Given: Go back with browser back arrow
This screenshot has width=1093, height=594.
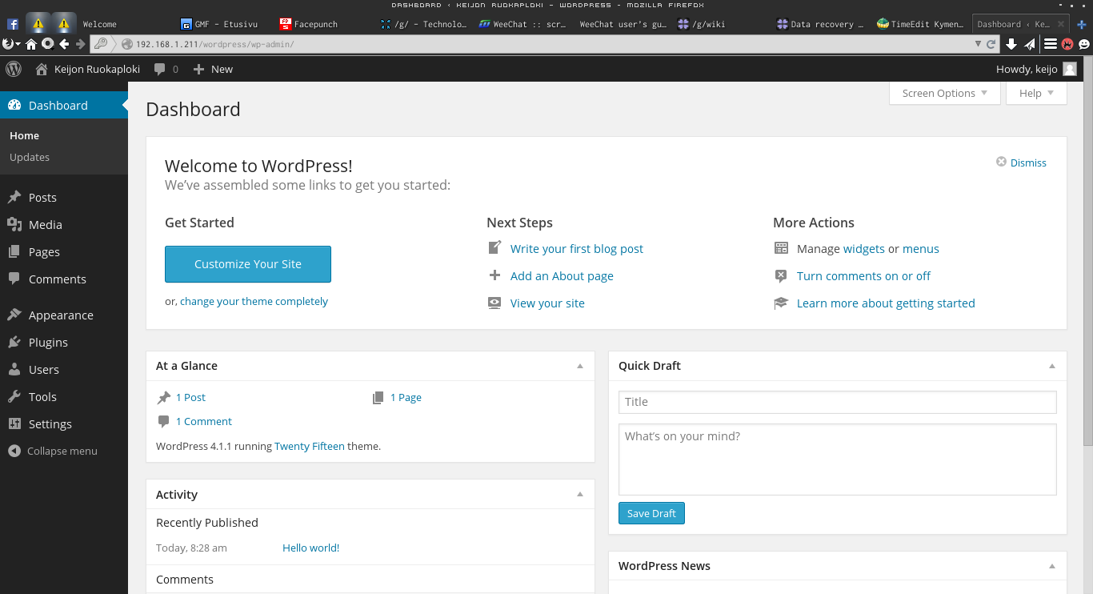Looking at the screenshot, I should pos(64,44).
